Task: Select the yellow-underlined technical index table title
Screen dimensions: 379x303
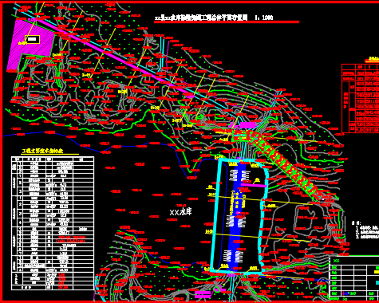Action: tap(42, 151)
